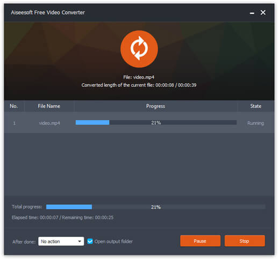Open the After done 'No action' dropdown
Image resolution: width=278 pixels, height=259 pixels.
pos(61,241)
